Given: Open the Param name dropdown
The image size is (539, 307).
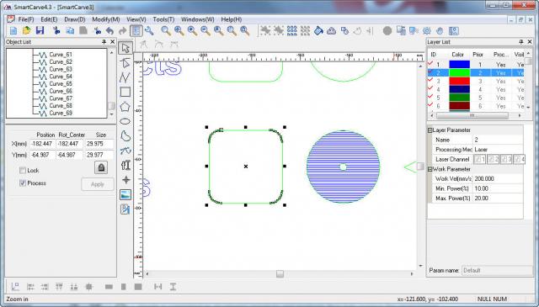Looking at the screenshot, I should pyautogui.click(x=496, y=271).
